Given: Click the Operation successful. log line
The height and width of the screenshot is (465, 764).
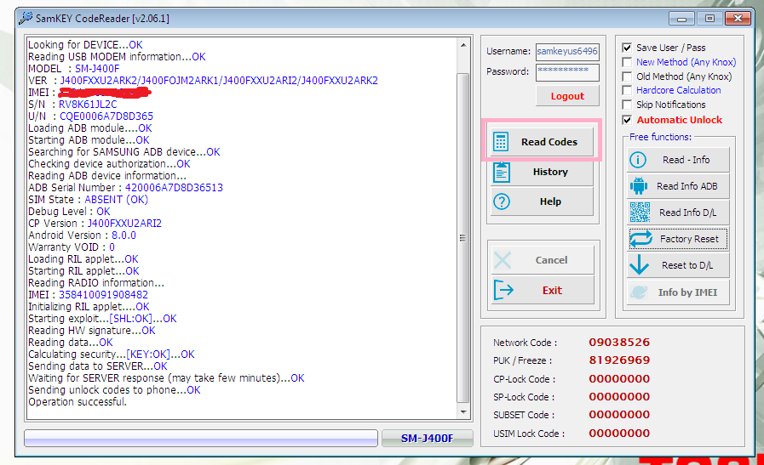Looking at the screenshot, I should 78,402.
